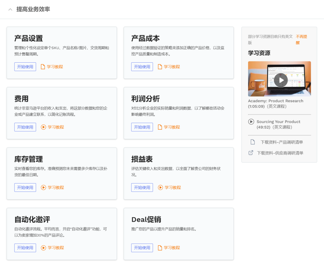Click document icon beside 下载资料-产品调研清单
The width and height of the screenshot is (324, 267).
click(252, 142)
